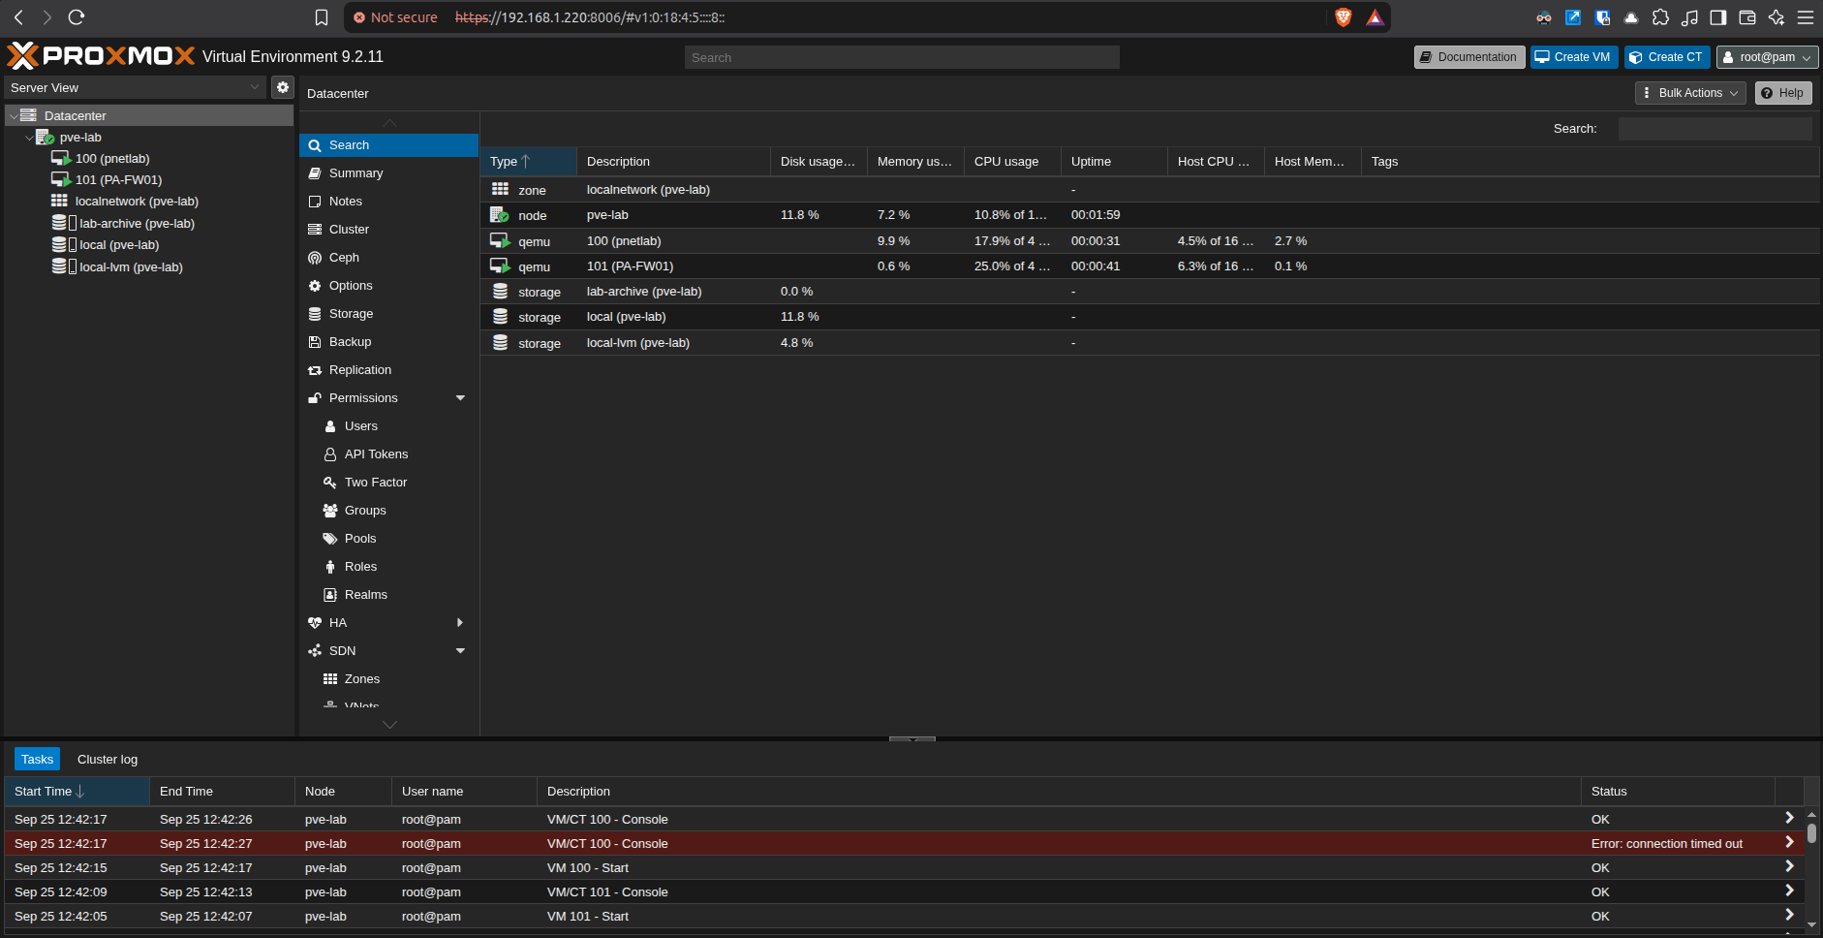Viewport: 1823px width, 938px height.
Task: Open the Notes menu item
Action: [388, 202]
